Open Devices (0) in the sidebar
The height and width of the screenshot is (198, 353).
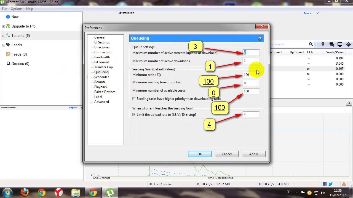[x=20, y=64]
